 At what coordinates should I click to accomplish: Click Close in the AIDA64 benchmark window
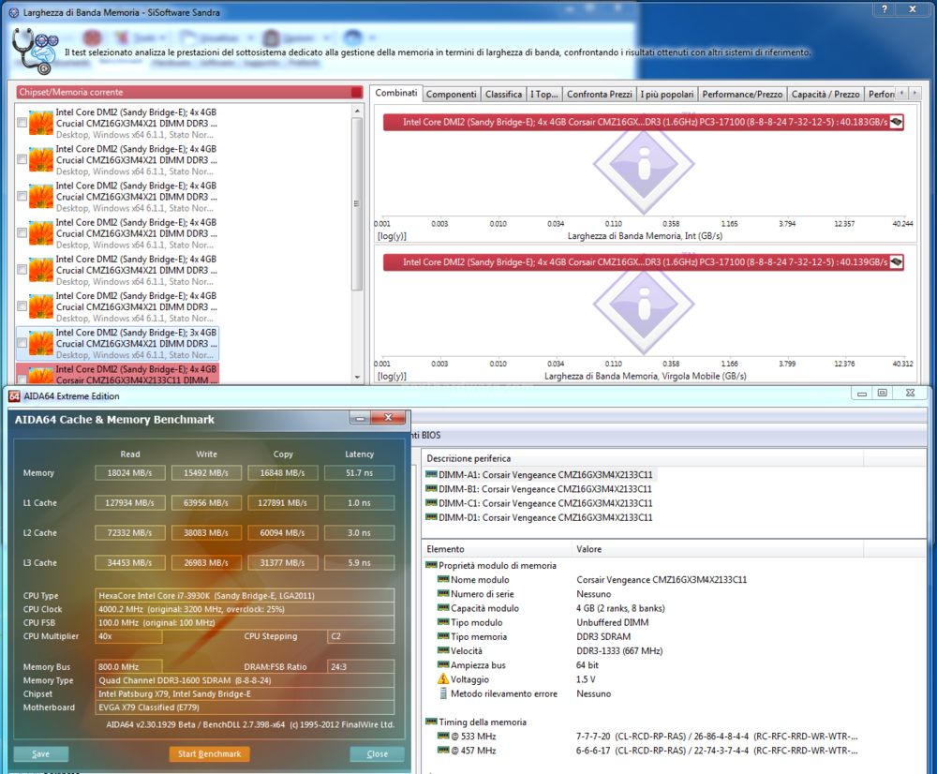pyautogui.click(x=377, y=753)
